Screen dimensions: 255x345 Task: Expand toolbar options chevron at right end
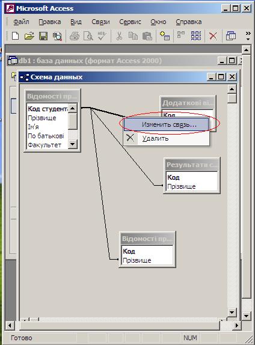tap(248, 36)
